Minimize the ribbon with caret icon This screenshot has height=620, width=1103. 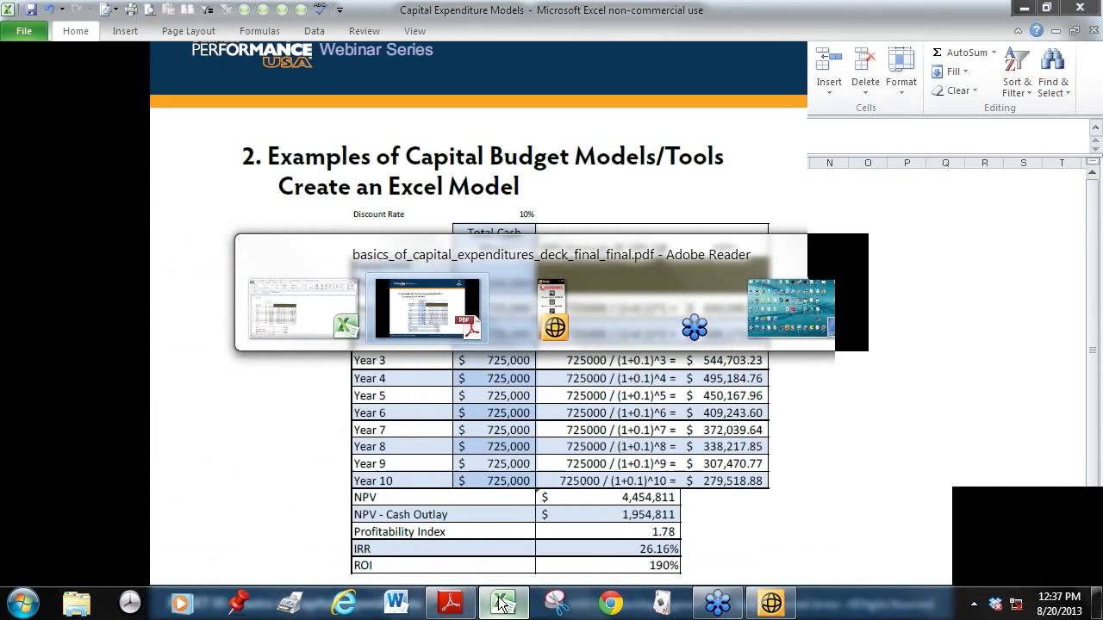click(1019, 31)
